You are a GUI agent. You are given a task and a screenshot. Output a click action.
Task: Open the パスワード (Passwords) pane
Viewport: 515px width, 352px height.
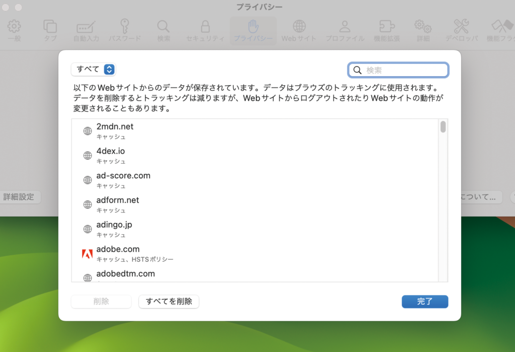pyautogui.click(x=125, y=31)
